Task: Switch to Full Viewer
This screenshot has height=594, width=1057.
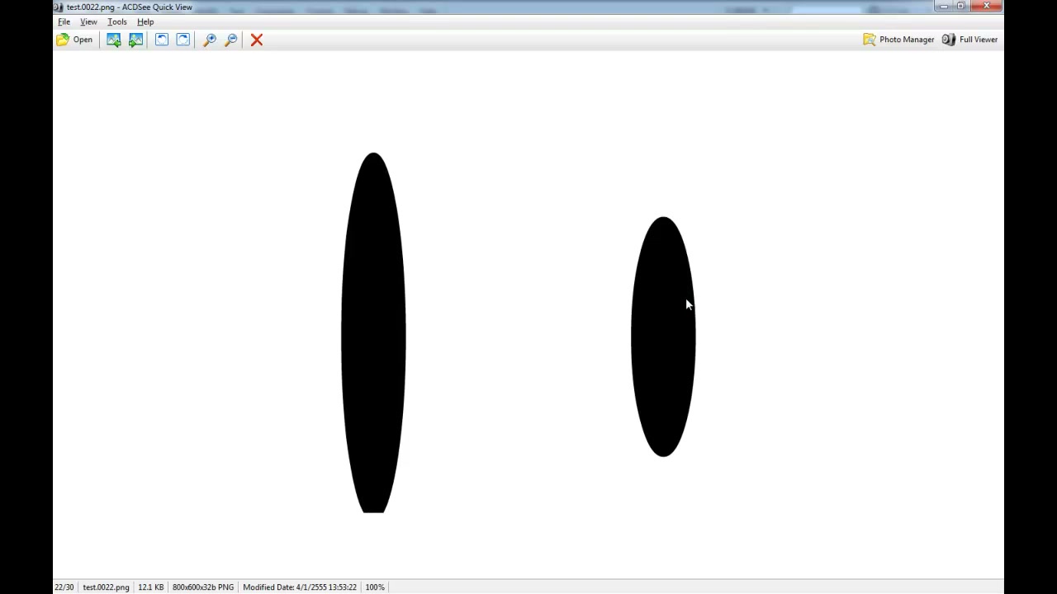Action: click(x=969, y=40)
